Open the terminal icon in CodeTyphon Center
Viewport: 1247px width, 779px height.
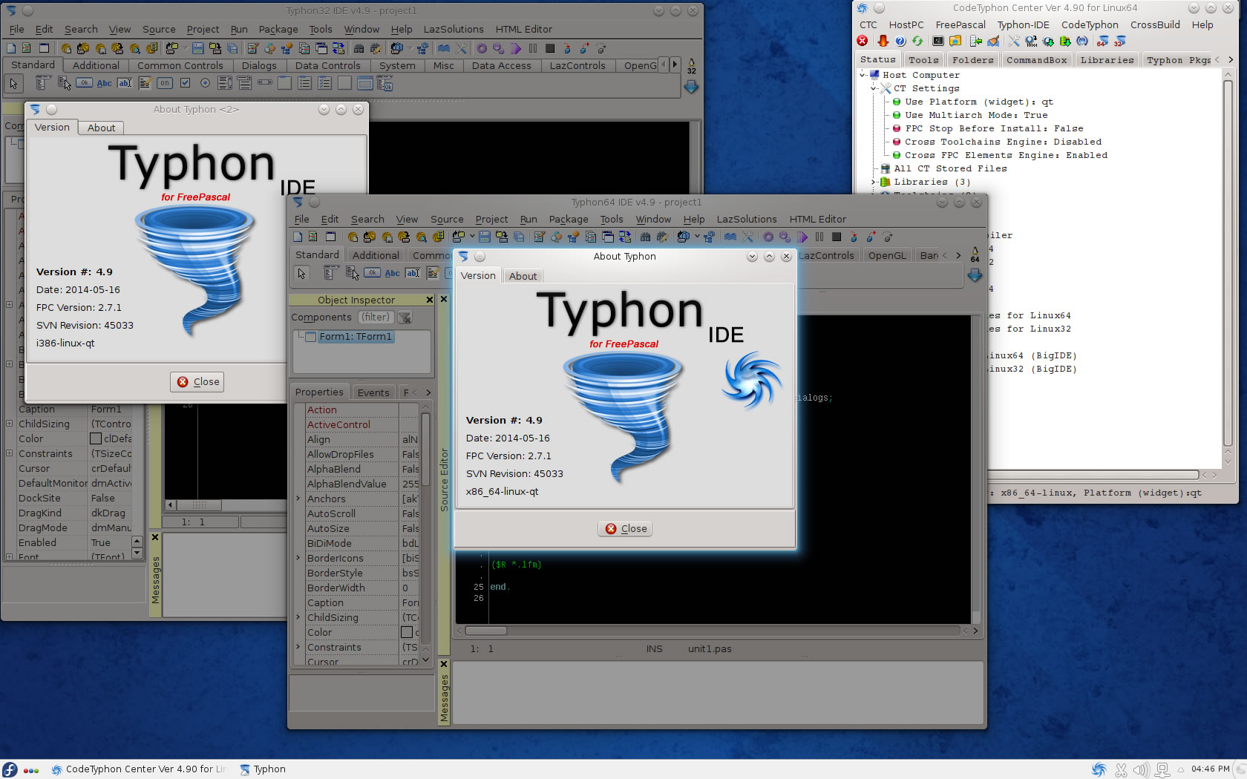[938, 41]
